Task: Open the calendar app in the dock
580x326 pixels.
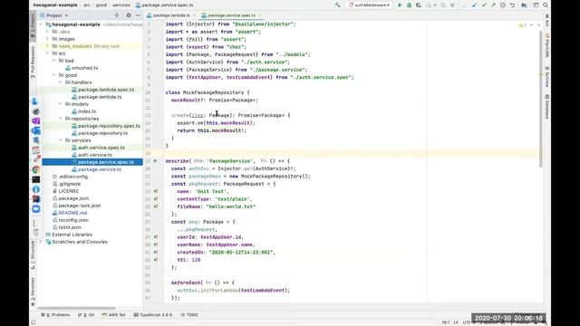Action: [36, 150]
